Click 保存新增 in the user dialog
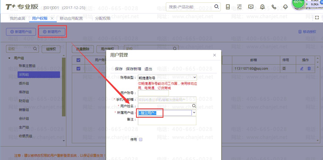This screenshot has height=160, width=323. point(134,69)
